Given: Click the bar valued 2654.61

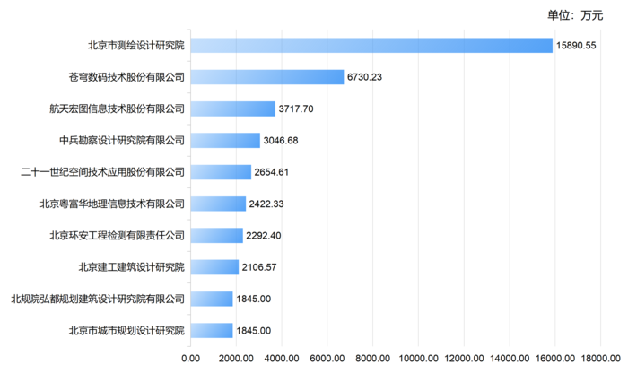Looking at the screenshot, I should (221, 172).
